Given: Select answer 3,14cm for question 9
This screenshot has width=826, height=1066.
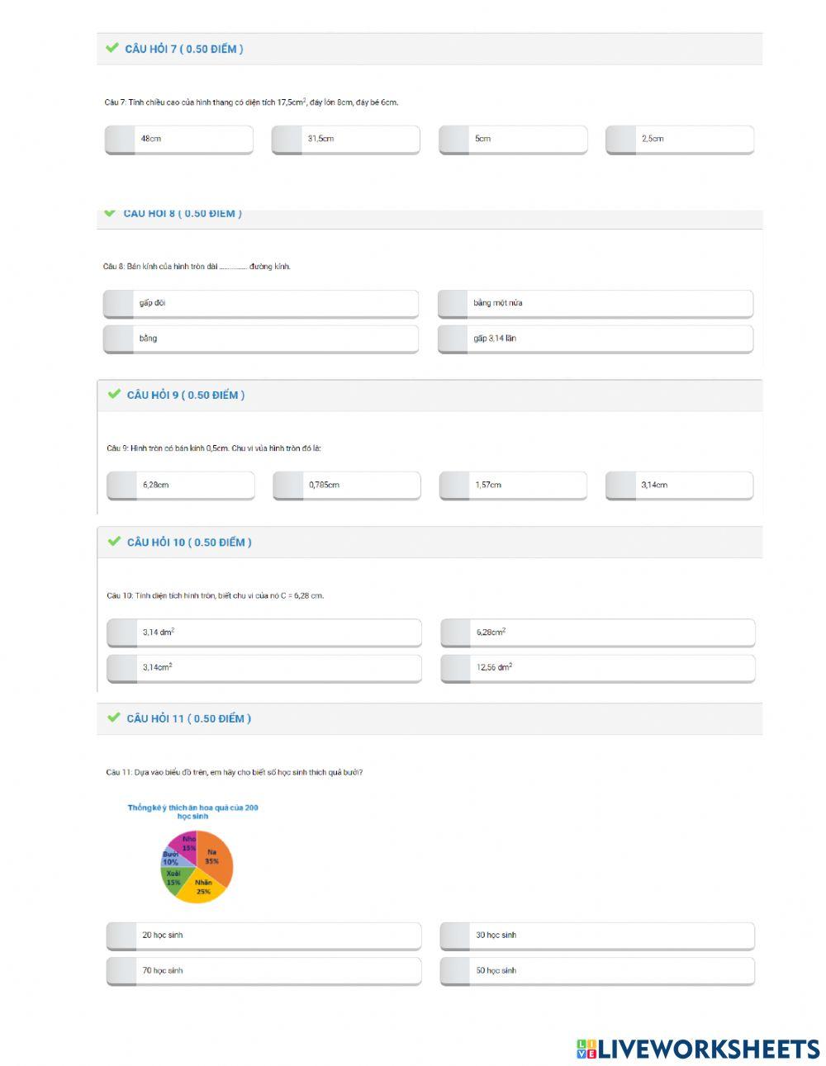Looking at the screenshot, I should point(678,486).
